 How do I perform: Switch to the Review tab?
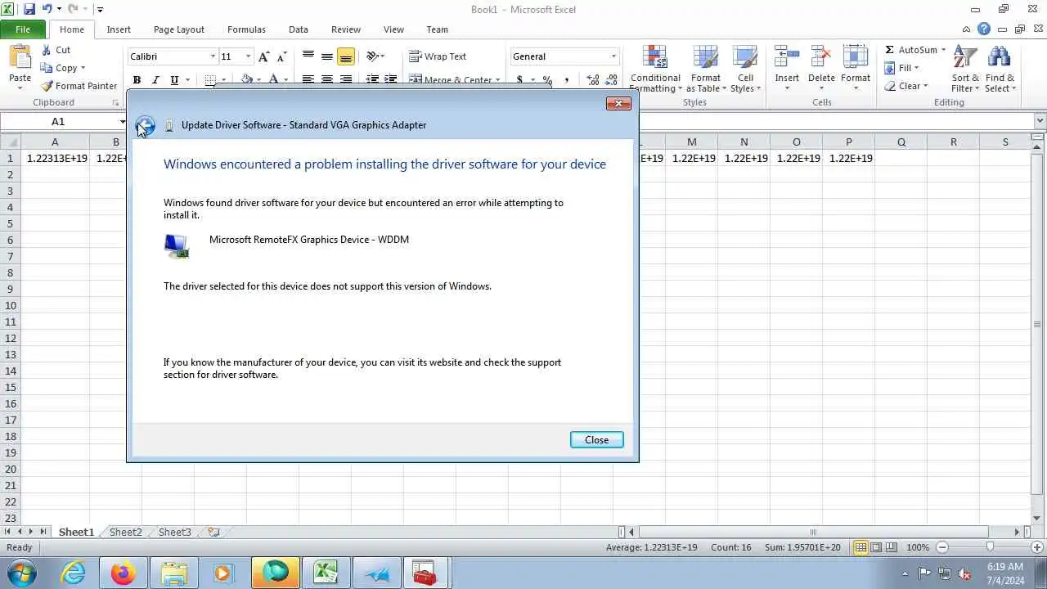[346, 29]
